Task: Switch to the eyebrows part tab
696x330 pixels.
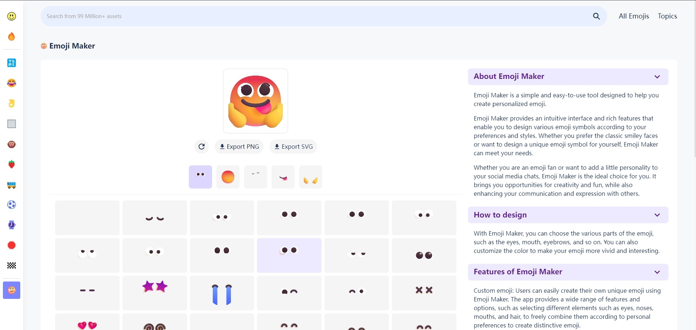Action: (x=256, y=177)
